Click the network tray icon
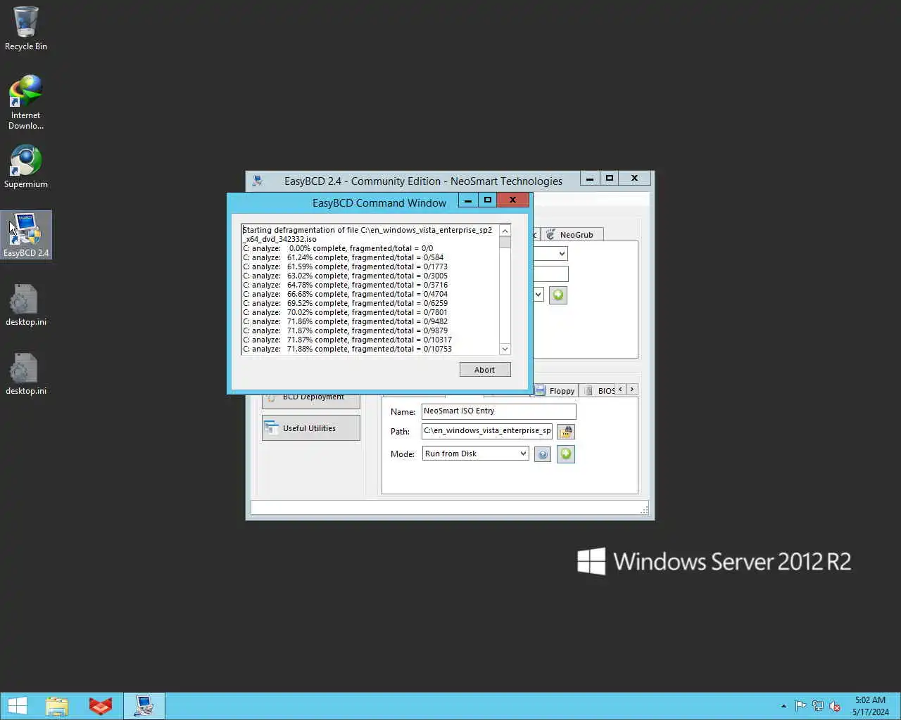The height and width of the screenshot is (720, 901). click(817, 706)
